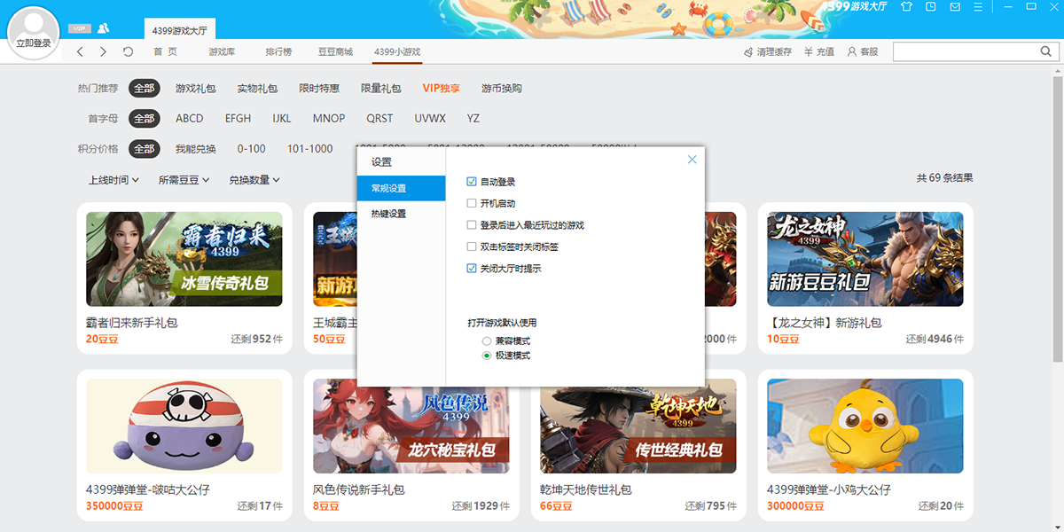Expand the 兑换数量 sort dropdown

254,180
